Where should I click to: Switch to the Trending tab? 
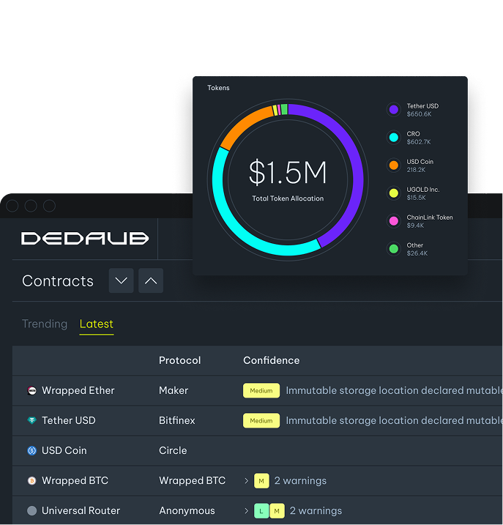[x=45, y=324]
